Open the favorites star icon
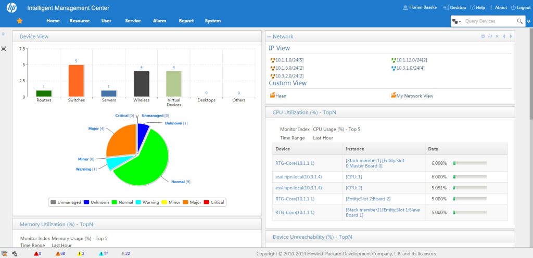This screenshot has width=533, height=258. point(20,21)
